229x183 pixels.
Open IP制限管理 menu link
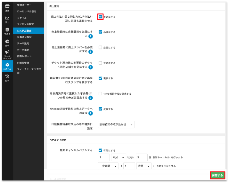[x=23, y=63]
